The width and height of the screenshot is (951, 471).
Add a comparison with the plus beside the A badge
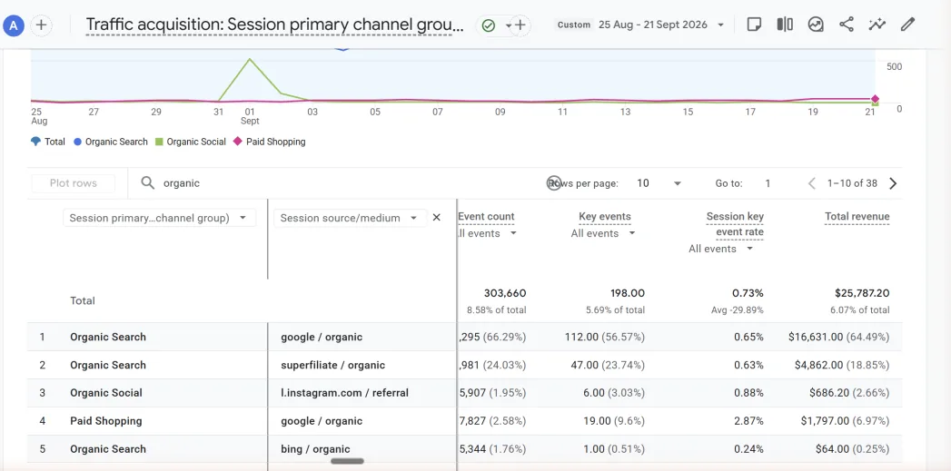(41, 25)
